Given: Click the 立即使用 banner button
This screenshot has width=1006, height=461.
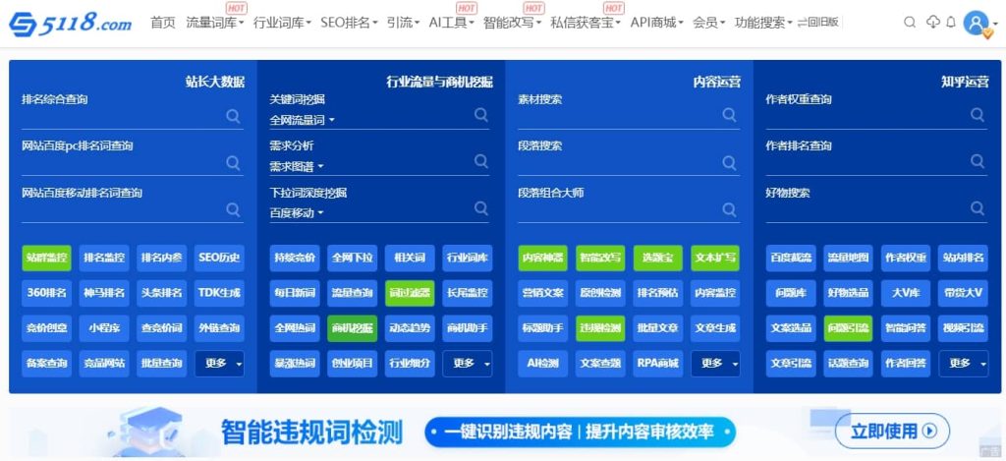Looking at the screenshot, I should coord(893,431).
